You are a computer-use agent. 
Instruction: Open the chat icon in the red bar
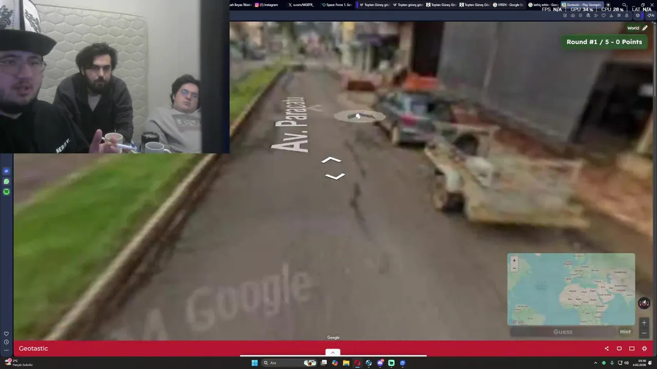point(619,348)
